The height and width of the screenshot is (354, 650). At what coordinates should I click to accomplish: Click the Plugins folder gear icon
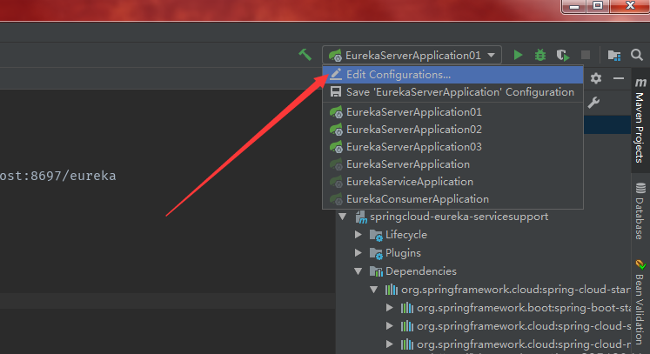[x=376, y=253]
